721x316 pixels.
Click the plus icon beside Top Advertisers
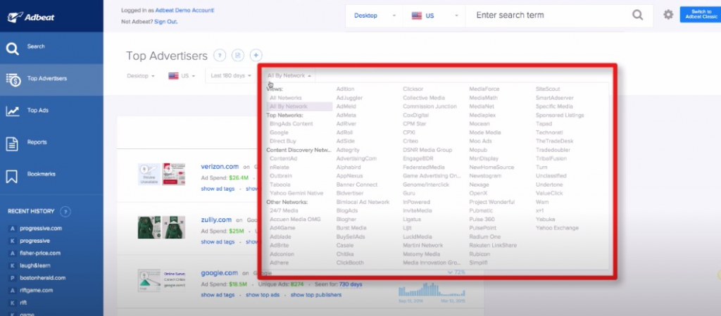tap(256, 56)
